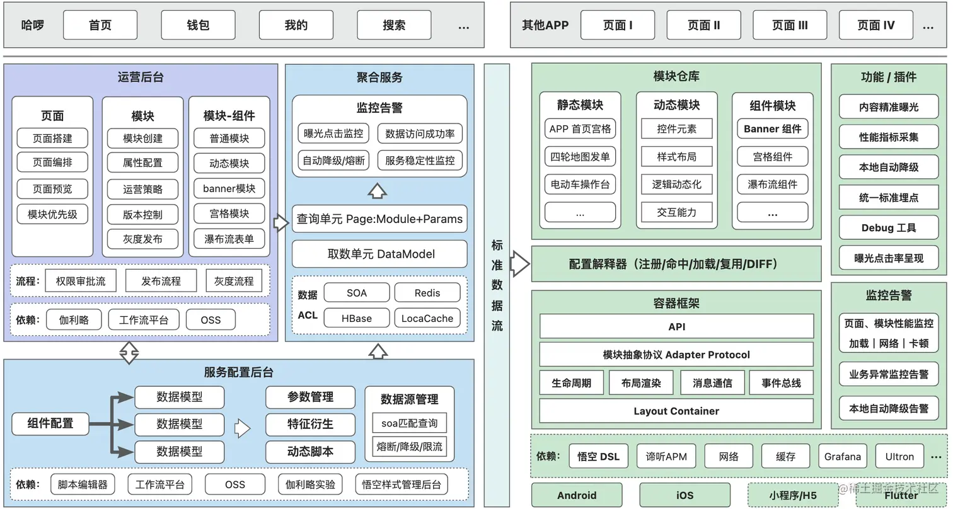Screen dimensions: 953x509
Task: Click the 悟空样式管理后台 box
Action: 401,484
